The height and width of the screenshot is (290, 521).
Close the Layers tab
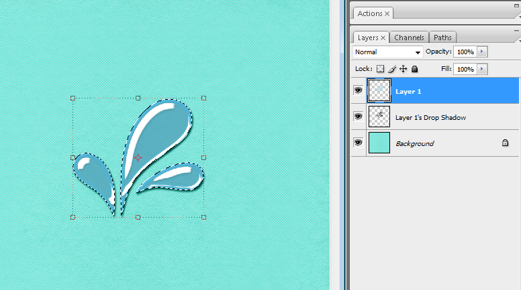click(383, 38)
